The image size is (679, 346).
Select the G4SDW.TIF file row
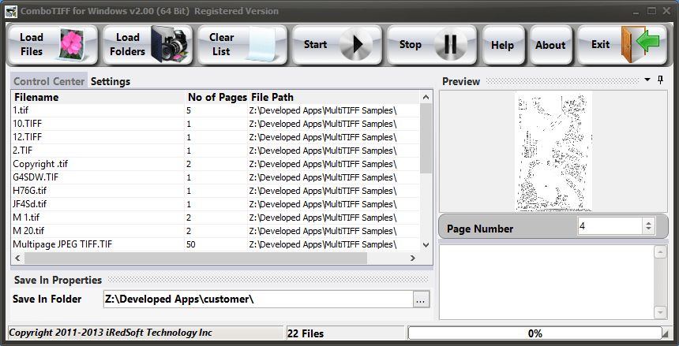(x=216, y=177)
